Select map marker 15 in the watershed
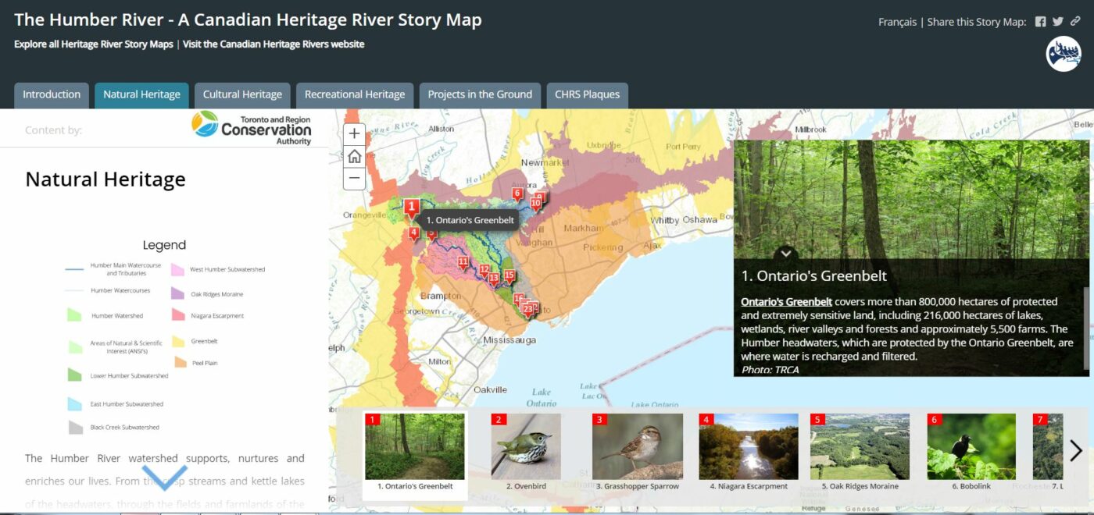1094x515 pixels. pyautogui.click(x=509, y=275)
